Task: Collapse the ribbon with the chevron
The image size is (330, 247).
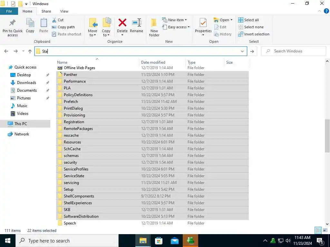Action: pos(319,11)
